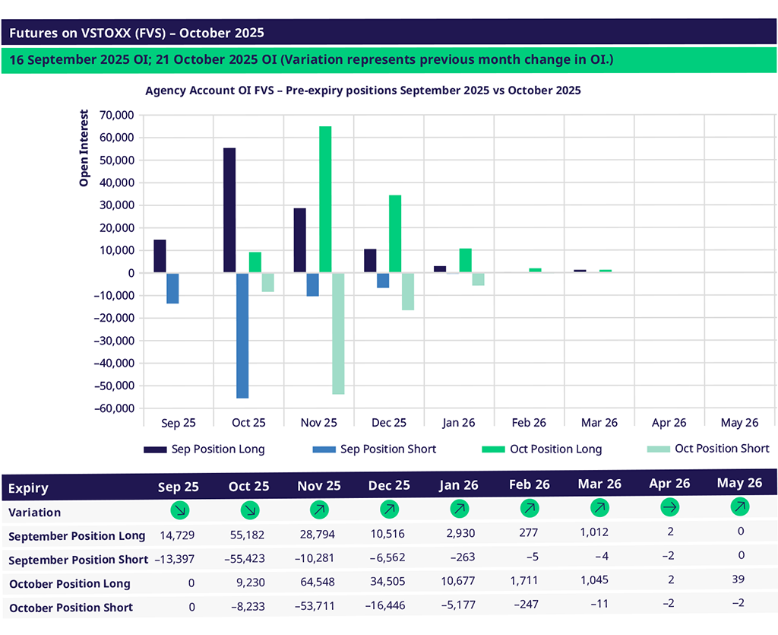The width and height of the screenshot is (778, 635).
Task: Click the Sep 25 downward variation arrow icon
Action: 180,510
